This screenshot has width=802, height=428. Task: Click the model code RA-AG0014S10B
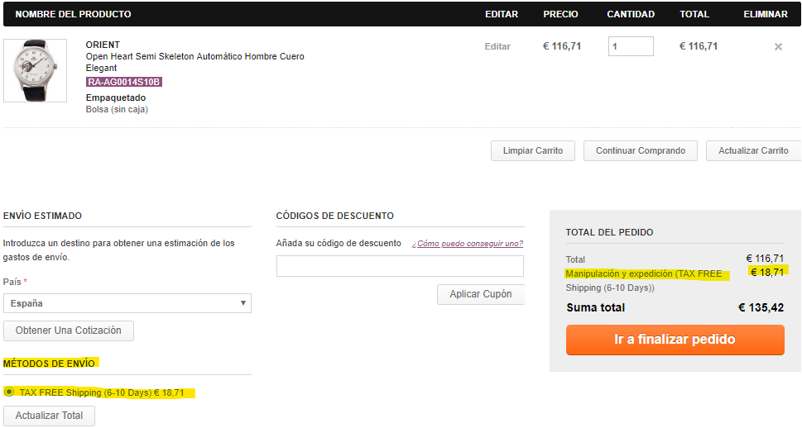(124, 82)
